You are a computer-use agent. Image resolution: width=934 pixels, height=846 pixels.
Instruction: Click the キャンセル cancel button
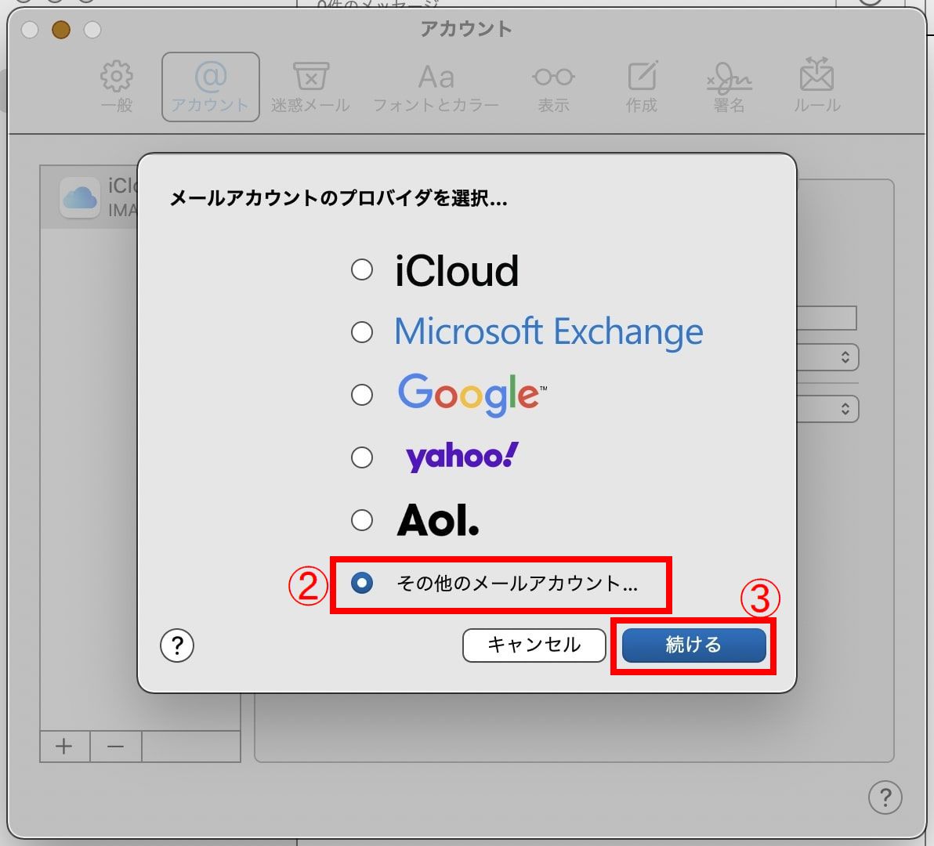pos(534,645)
